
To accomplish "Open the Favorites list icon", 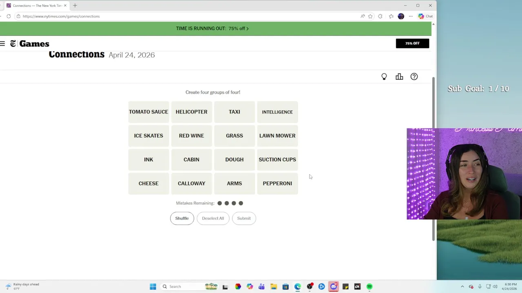I will click(391, 16).
